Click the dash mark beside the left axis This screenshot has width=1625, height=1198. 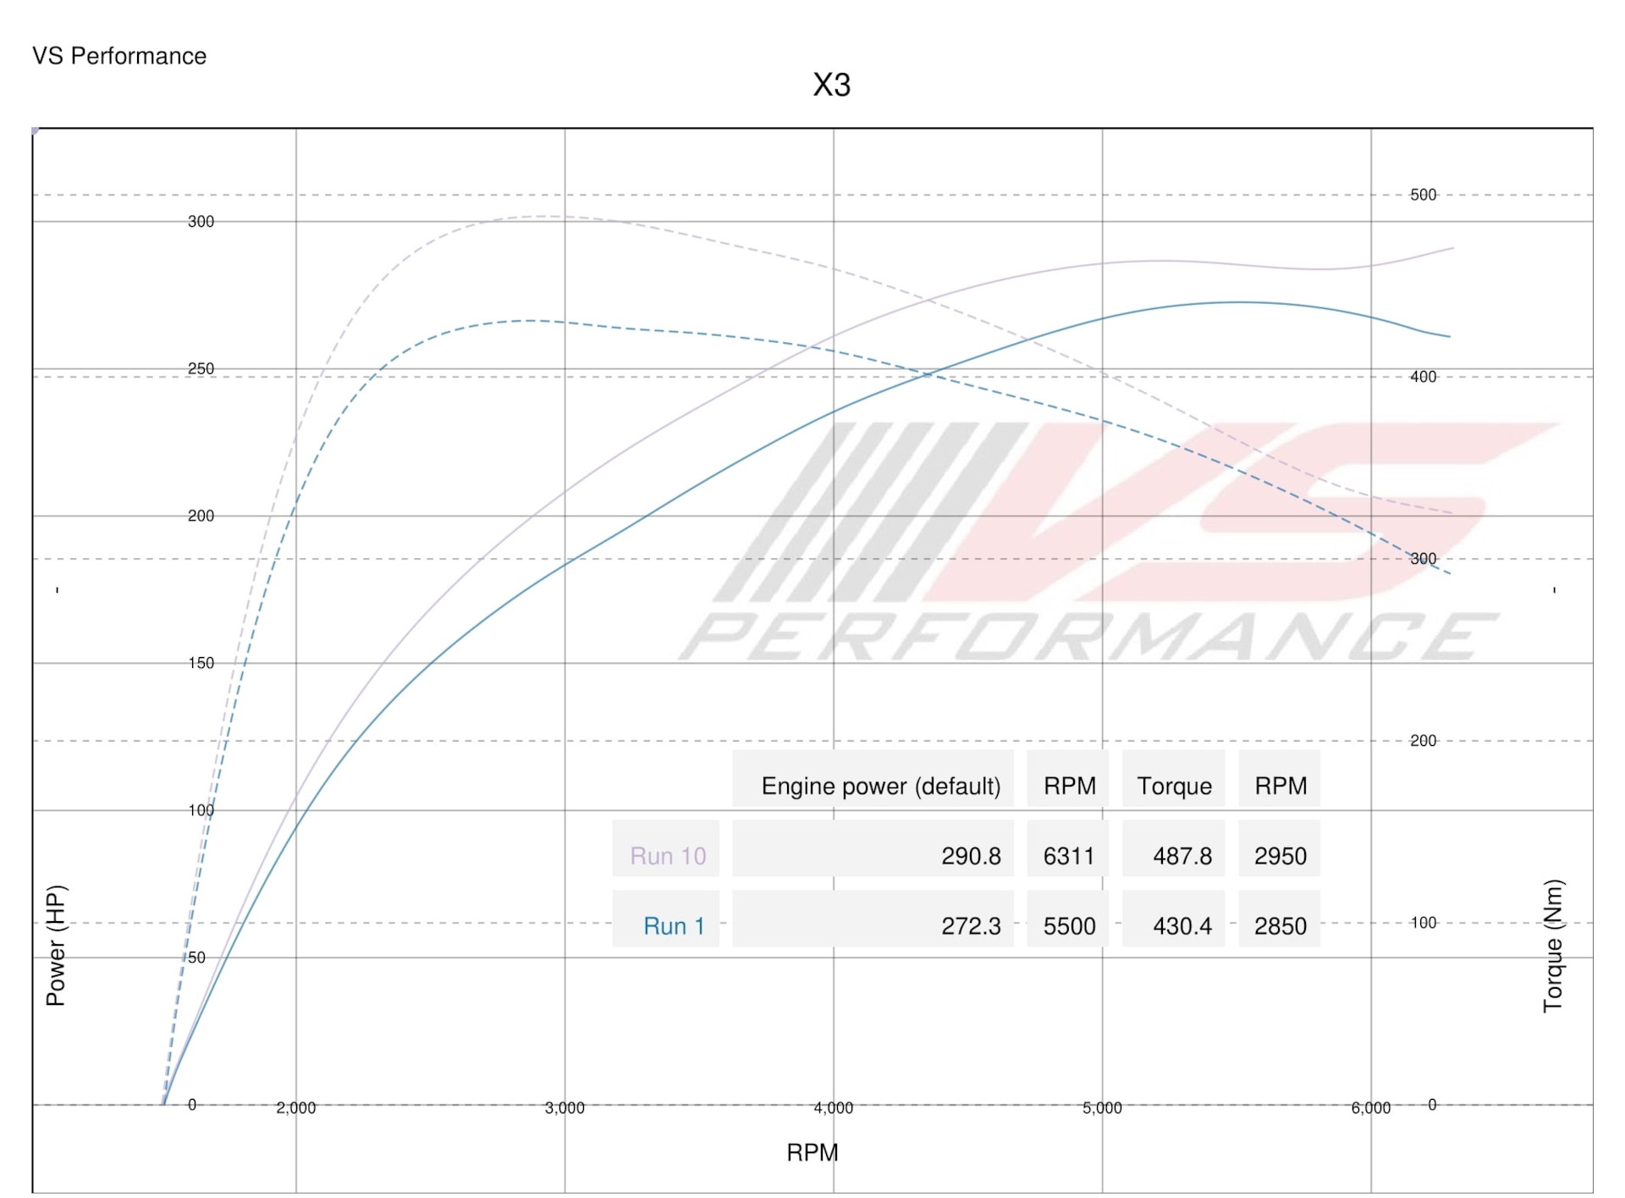point(57,591)
